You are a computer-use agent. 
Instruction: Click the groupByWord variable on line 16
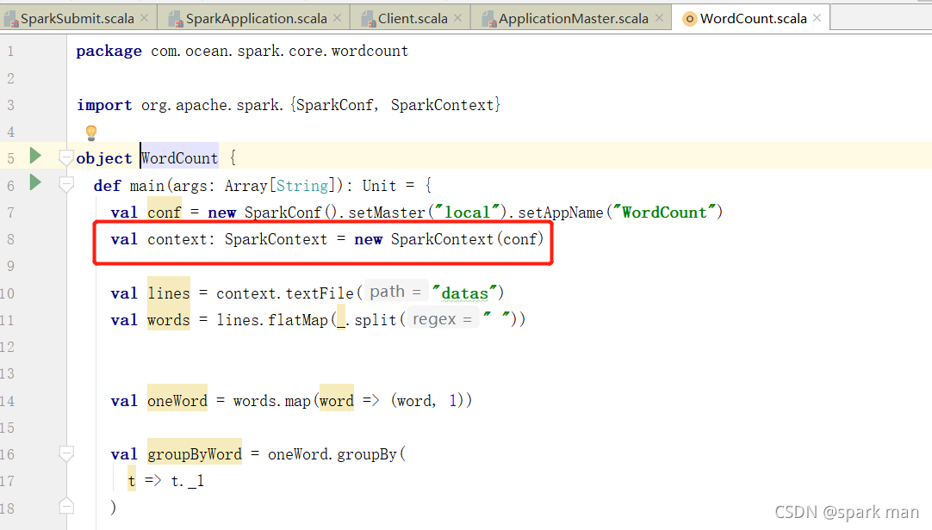coord(195,454)
